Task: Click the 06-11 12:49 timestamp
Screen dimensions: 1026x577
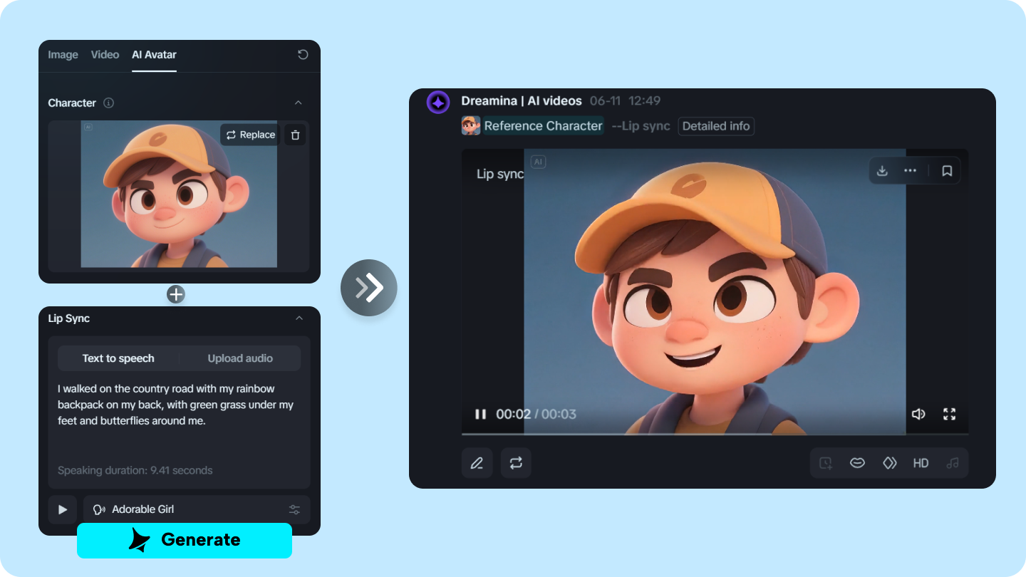Action: (x=625, y=101)
